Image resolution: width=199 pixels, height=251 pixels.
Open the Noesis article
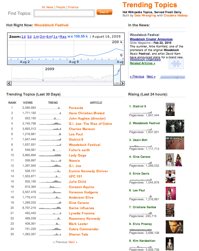tap(74, 160)
